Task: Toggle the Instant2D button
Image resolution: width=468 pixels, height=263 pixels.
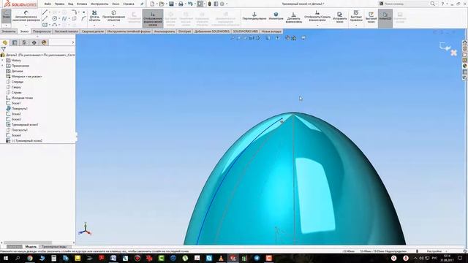Action: (385, 18)
